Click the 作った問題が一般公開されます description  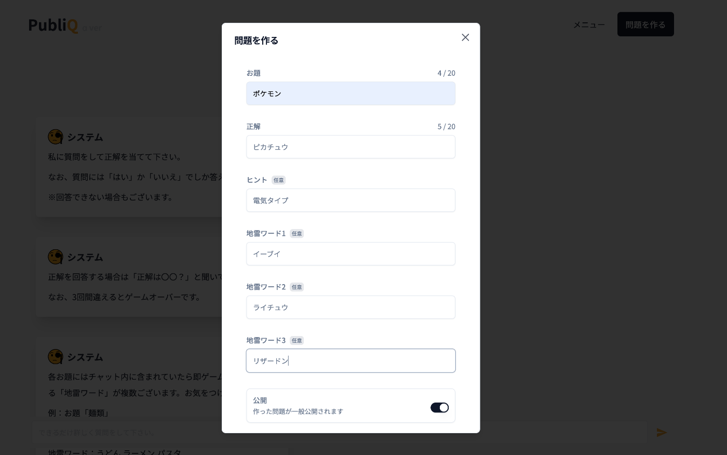[298, 411]
